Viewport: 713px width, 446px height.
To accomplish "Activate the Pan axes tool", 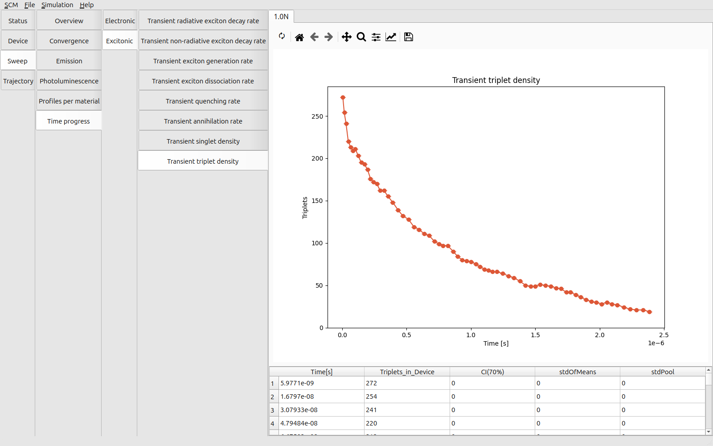I will 346,37.
